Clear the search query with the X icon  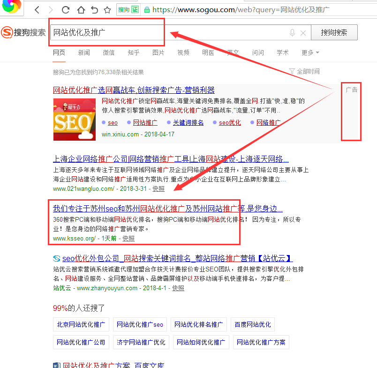click(303, 33)
